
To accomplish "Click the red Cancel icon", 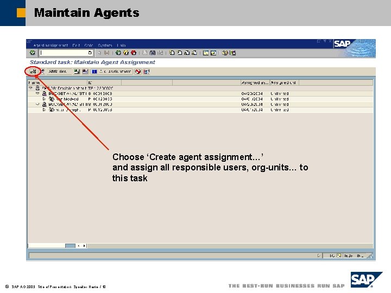I will (x=134, y=53).
